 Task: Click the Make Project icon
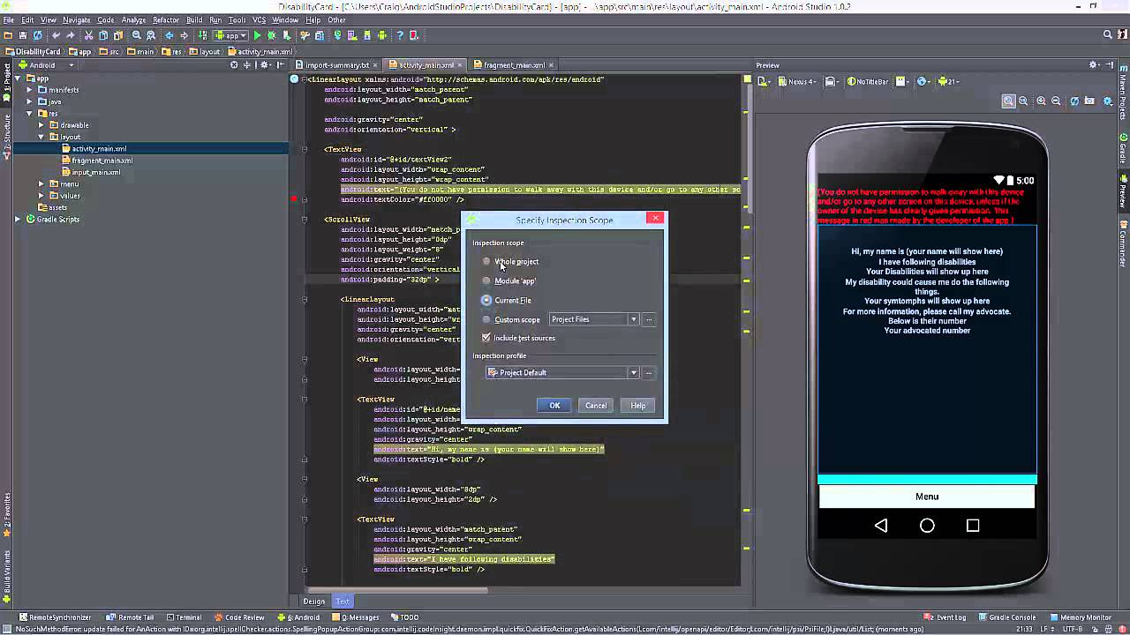coord(203,35)
